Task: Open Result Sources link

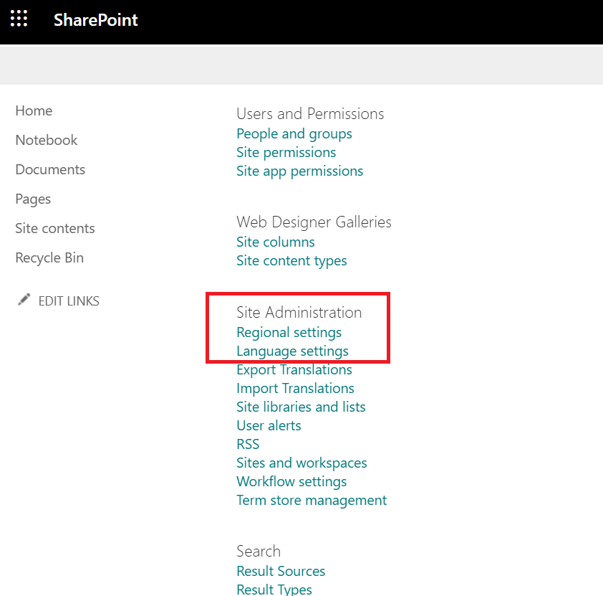Action: tap(281, 572)
